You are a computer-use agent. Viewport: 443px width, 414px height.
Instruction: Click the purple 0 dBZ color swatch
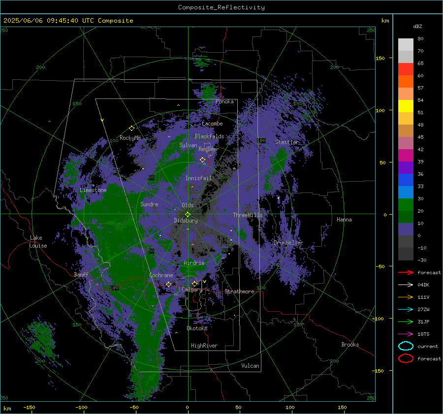pyautogui.click(x=406, y=229)
